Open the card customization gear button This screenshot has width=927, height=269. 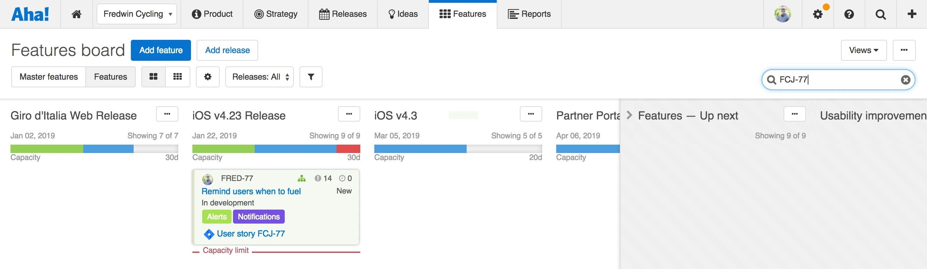208,77
